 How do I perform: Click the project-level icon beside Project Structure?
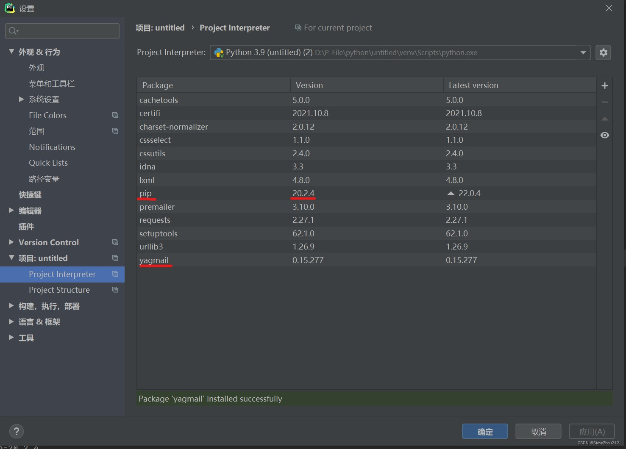point(115,290)
